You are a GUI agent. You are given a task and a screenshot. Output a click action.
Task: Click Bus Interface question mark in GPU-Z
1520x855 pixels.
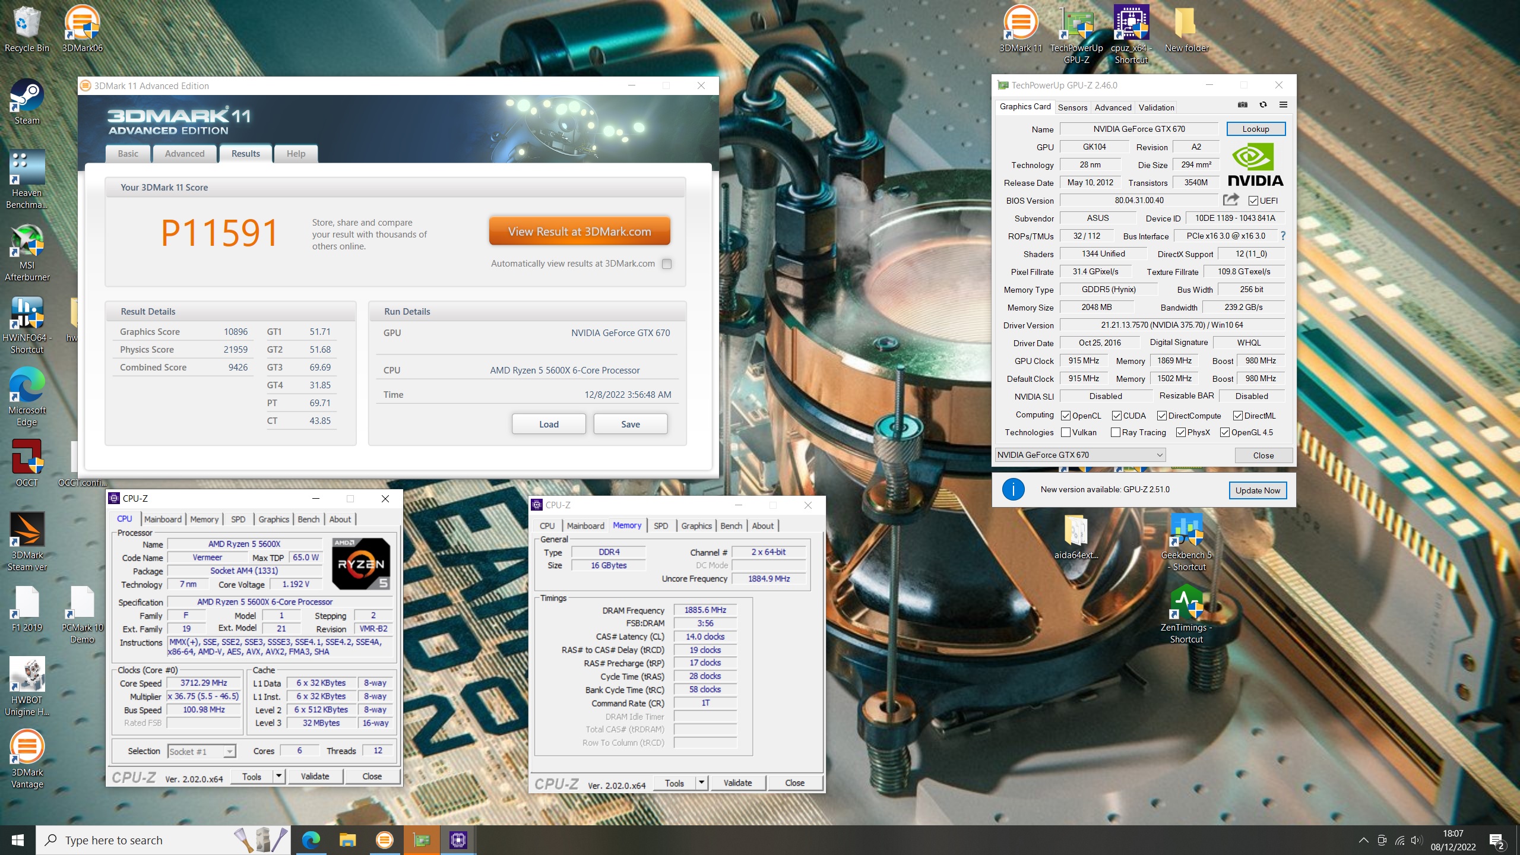1283,236
